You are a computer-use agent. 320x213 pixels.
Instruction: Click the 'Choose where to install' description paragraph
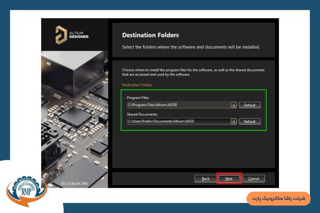pos(193,72)
